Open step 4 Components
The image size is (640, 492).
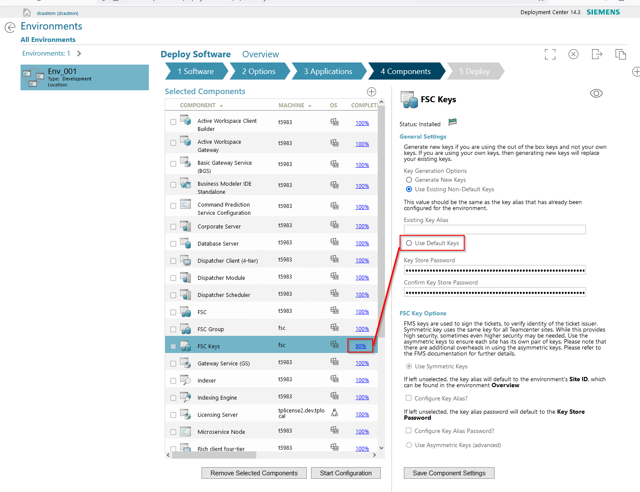(x=406, y=71)
